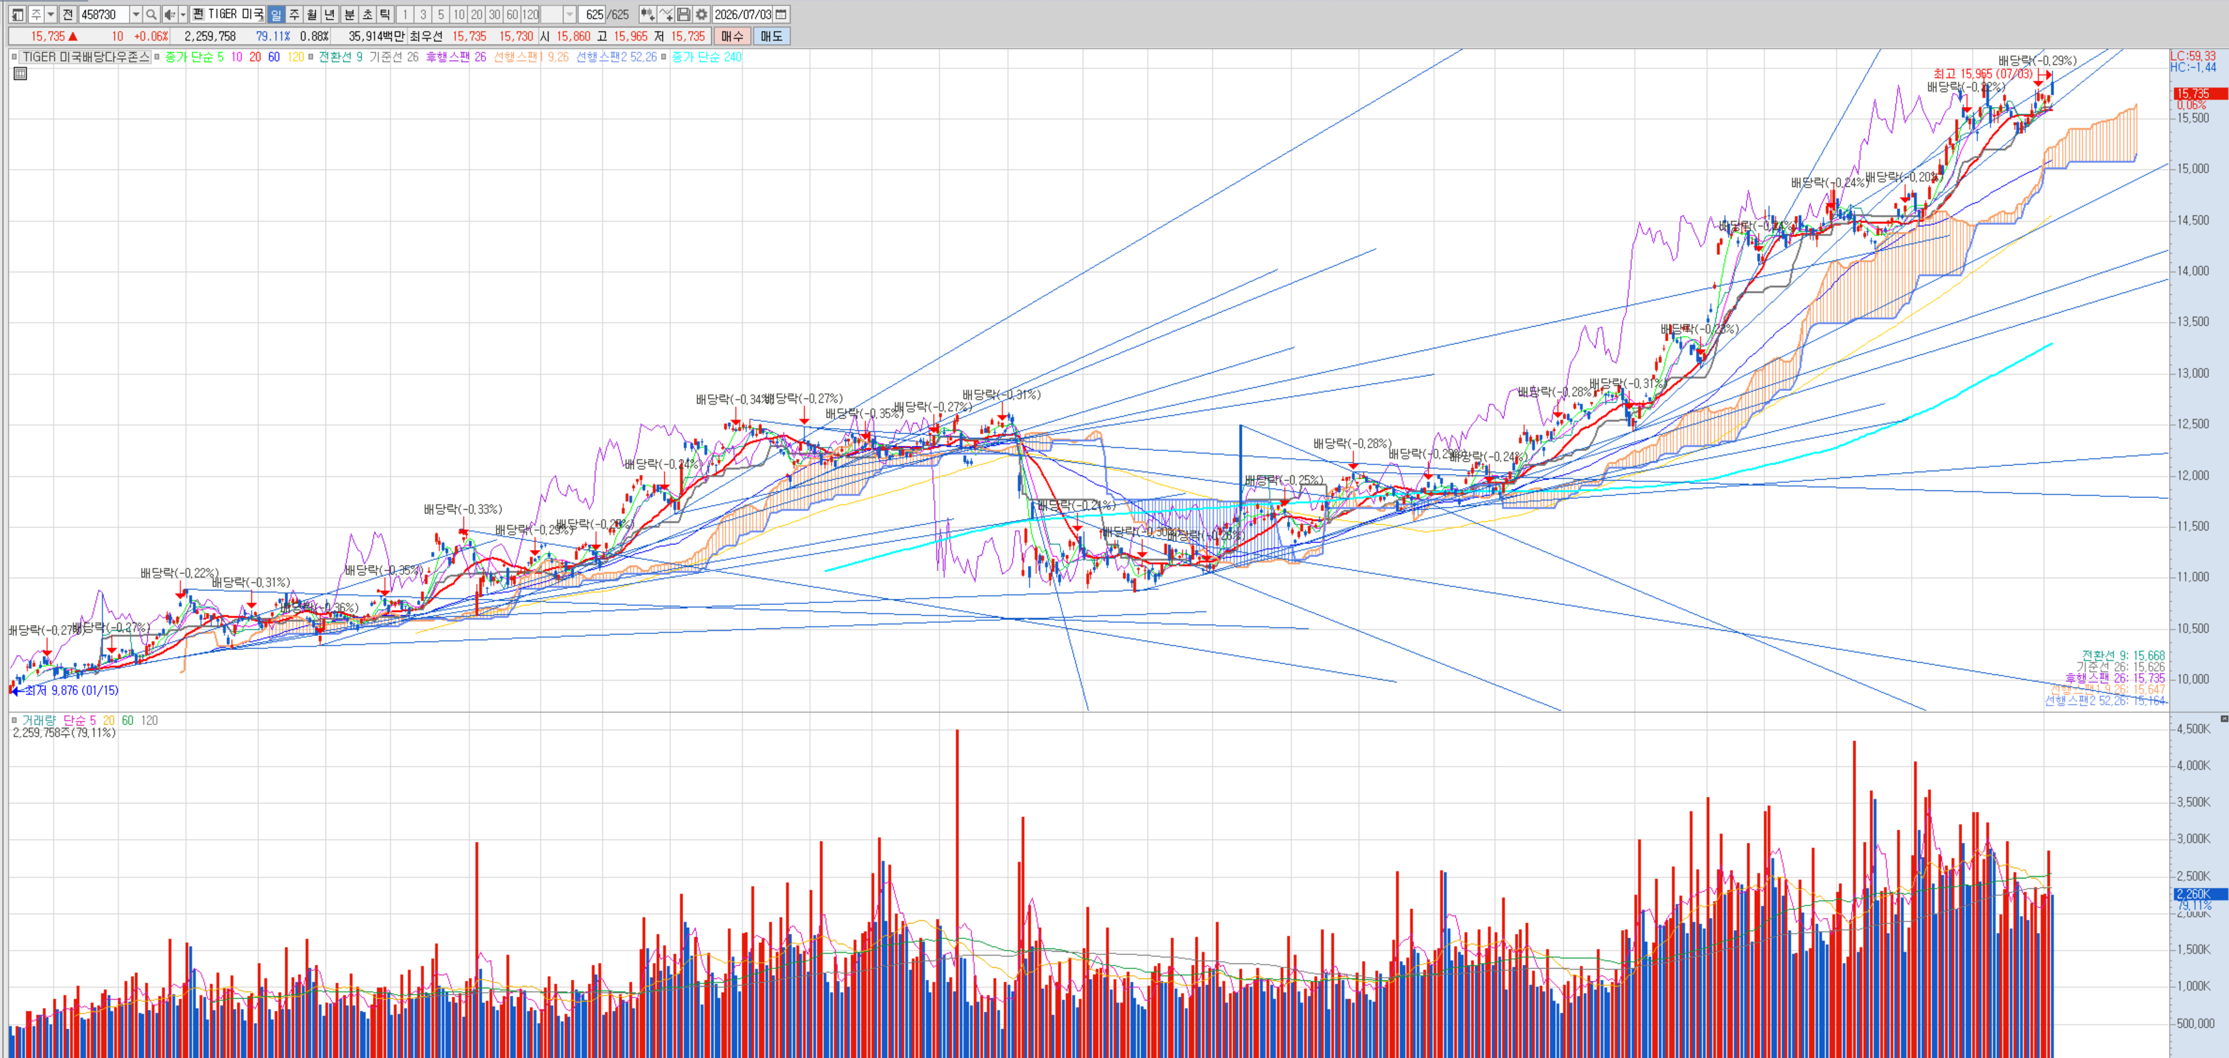Click the yellow 120 moving average legend
Viewport: 2229px width, 1058px height.
295,57
